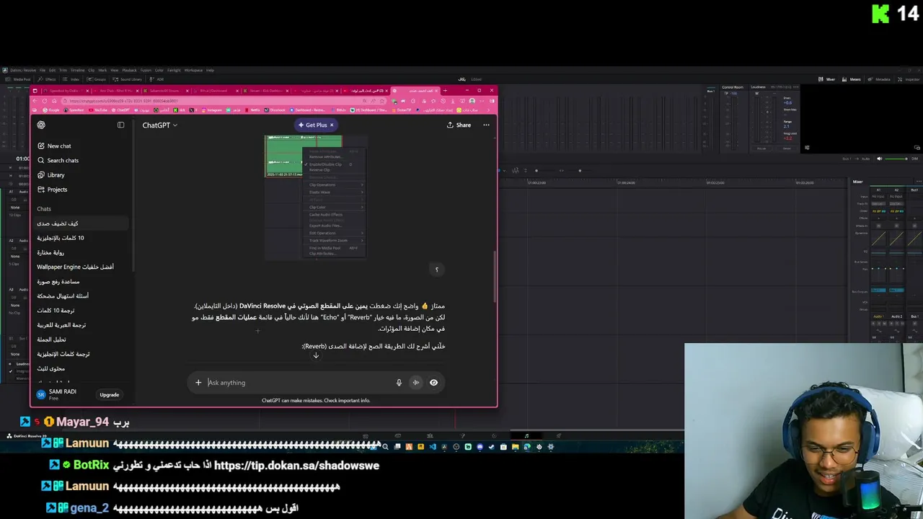Open Mixer panel three-dot options

pos(918,182)
